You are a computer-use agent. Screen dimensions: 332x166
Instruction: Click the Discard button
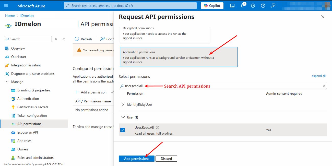click(166, 159)
